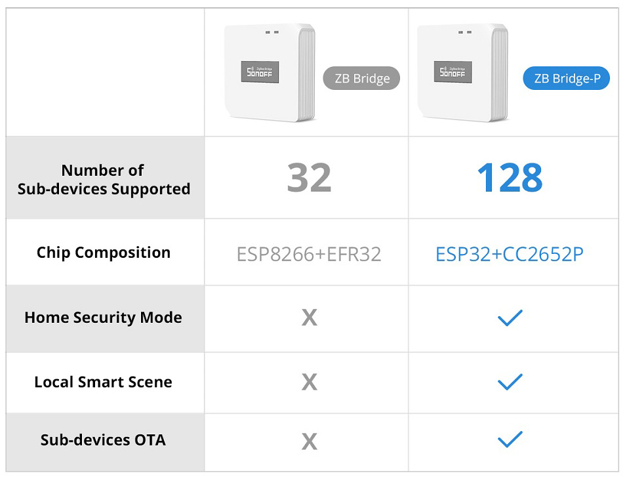
Task: Click the blue number 128
Action: click(510, 178)
